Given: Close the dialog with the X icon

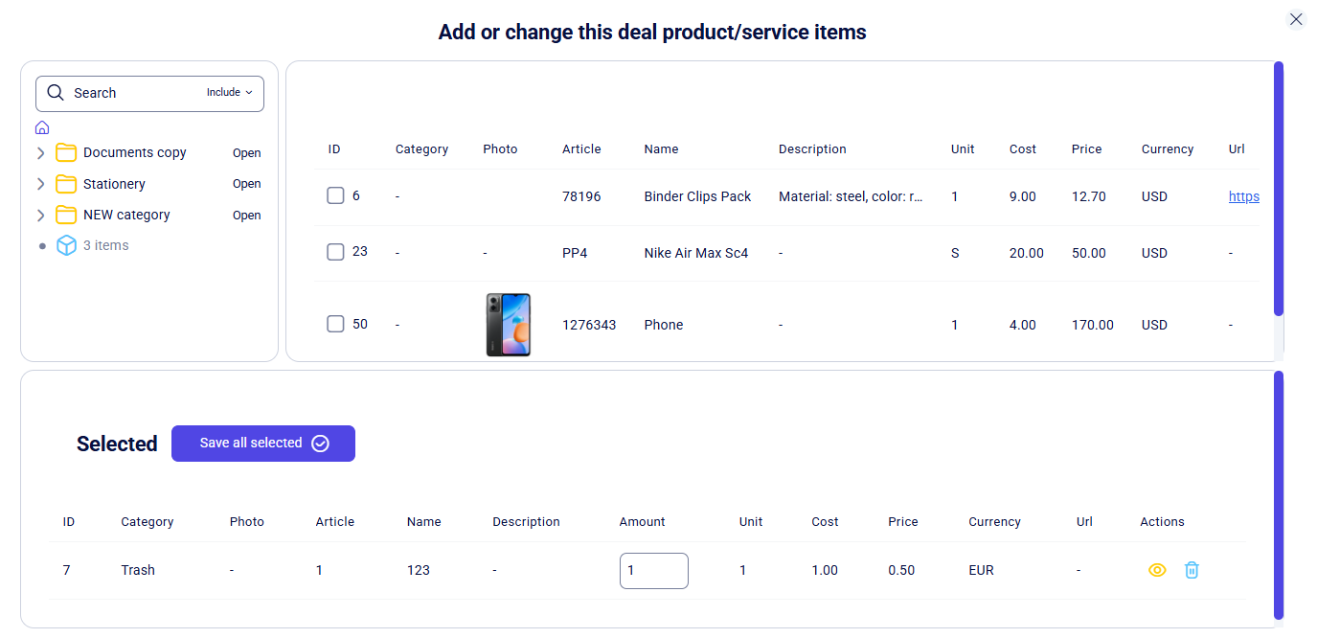Looking at the screenshot, I should [1296, 19].
